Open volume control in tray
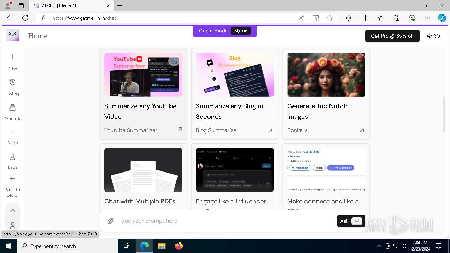The height and width of the screenshot is (253, 450). pos(405,246)
